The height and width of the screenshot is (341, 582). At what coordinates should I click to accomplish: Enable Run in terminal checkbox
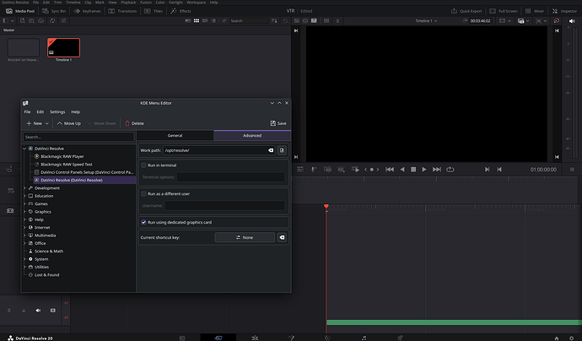tap(143, 165)
